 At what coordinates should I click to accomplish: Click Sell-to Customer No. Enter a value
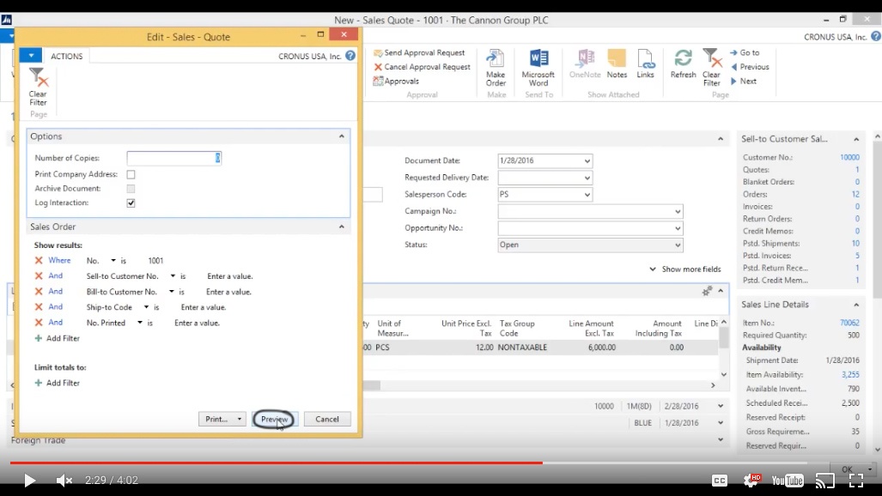pyautogui.click(x=230, y=276)
